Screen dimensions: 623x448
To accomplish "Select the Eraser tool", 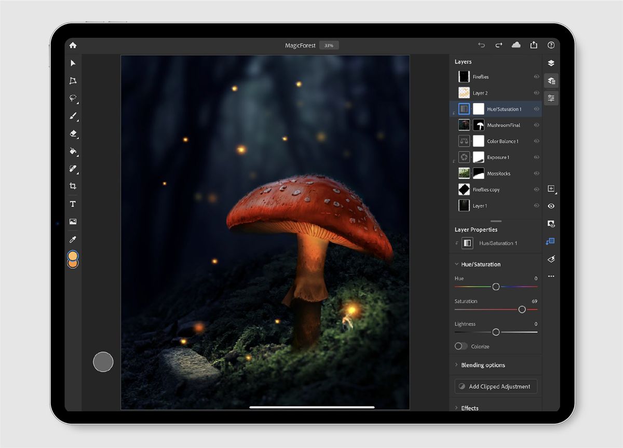I will click(x=73, y=133).
